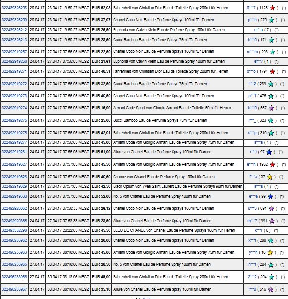Open item number 322492919629
Screen dimensions: 288x299
(x=14, y=186)
